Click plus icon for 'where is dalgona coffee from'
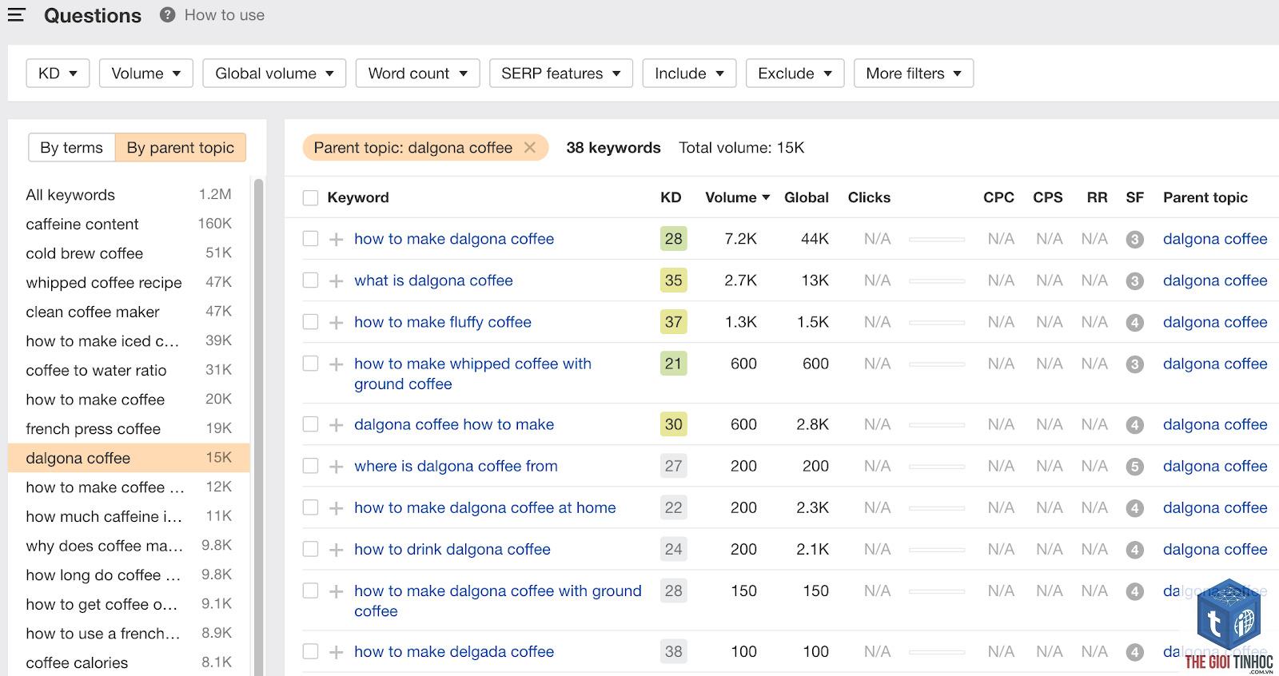This screenshot has height=676, width=1279. click(x=337, y=466)
